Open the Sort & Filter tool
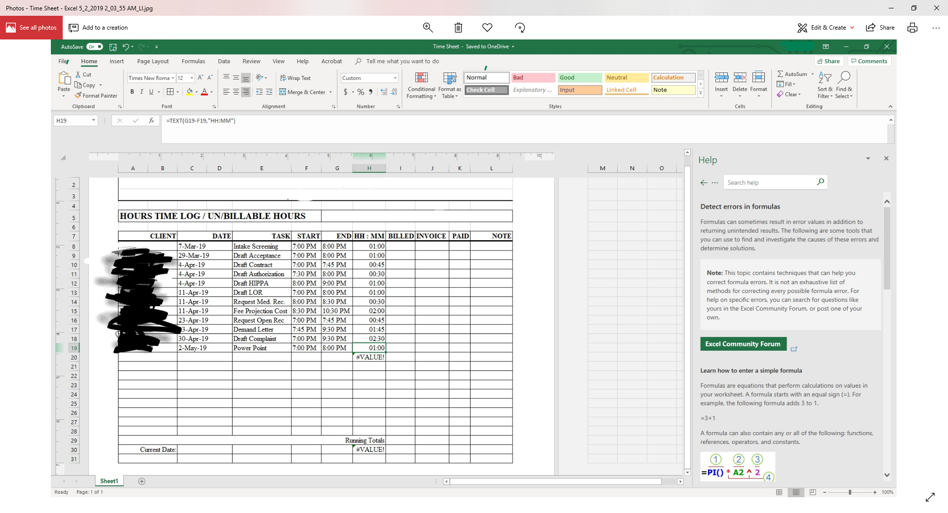The image size is (948, 513). click(x=825, y=85)
